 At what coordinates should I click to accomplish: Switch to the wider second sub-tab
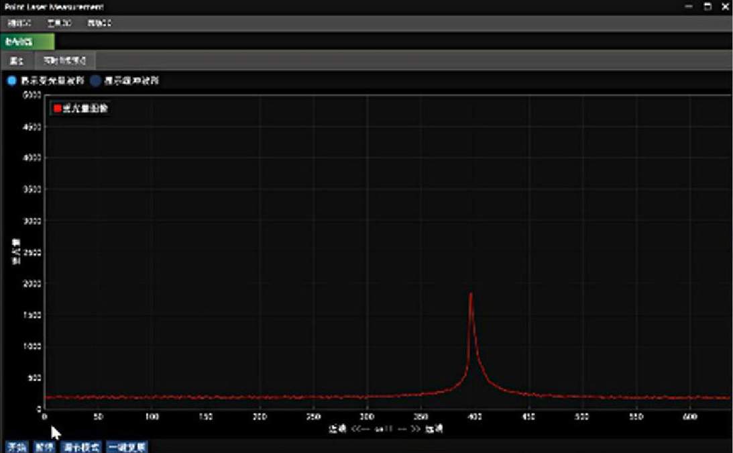(64, 61)
